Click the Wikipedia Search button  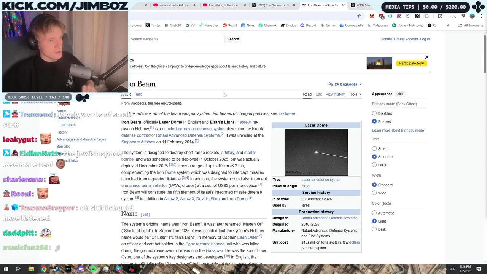pos(233,39)
